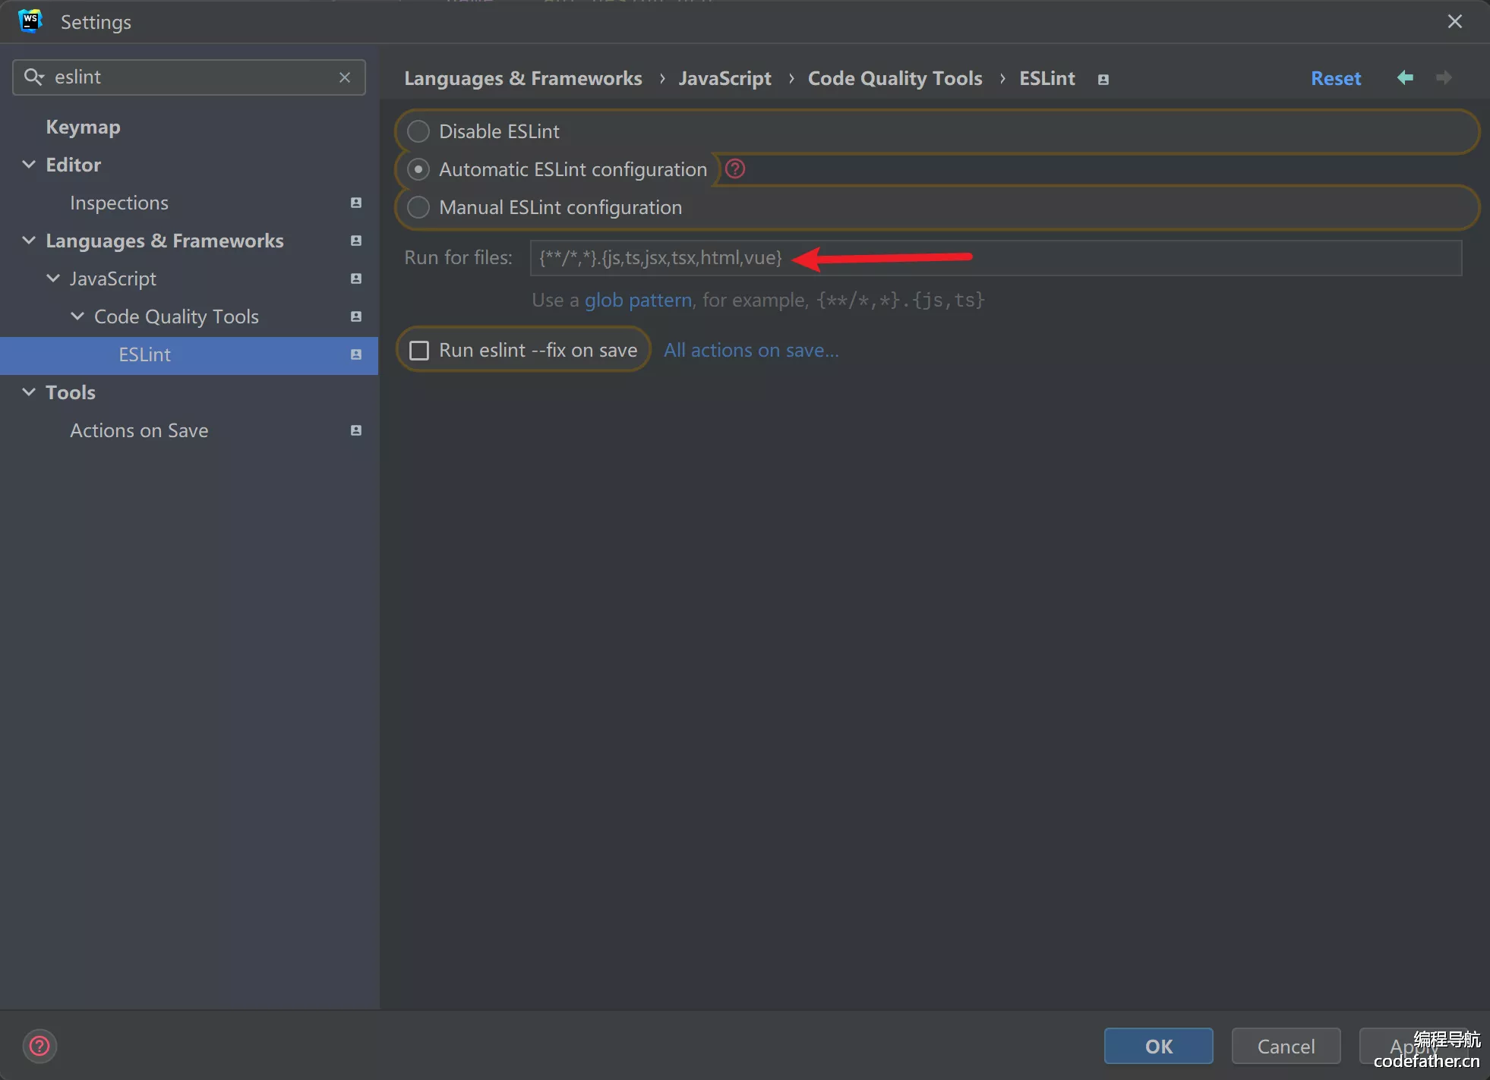Click the back navigation arrow

[x=1405, y=77]
